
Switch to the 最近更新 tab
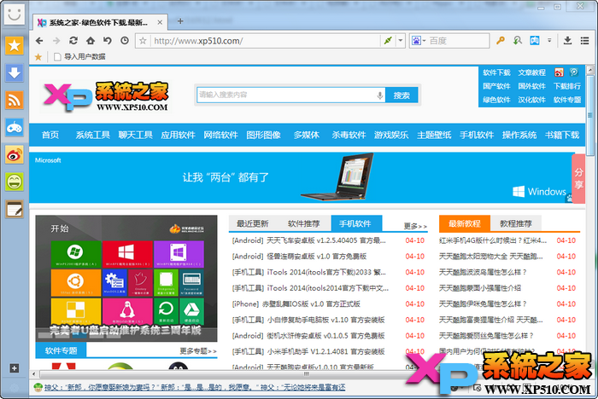253,223
